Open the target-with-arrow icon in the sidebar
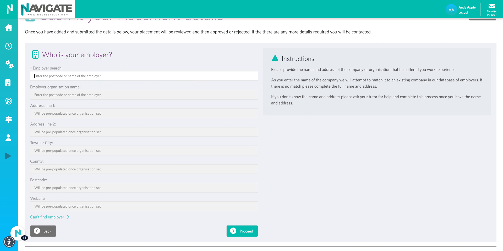The image size is (503, 251). click(x=9, y=101)
